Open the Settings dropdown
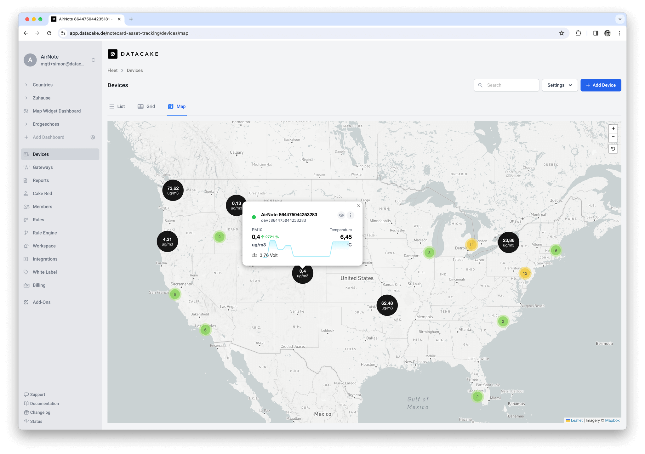645x454 pixels. coord(559,85)
